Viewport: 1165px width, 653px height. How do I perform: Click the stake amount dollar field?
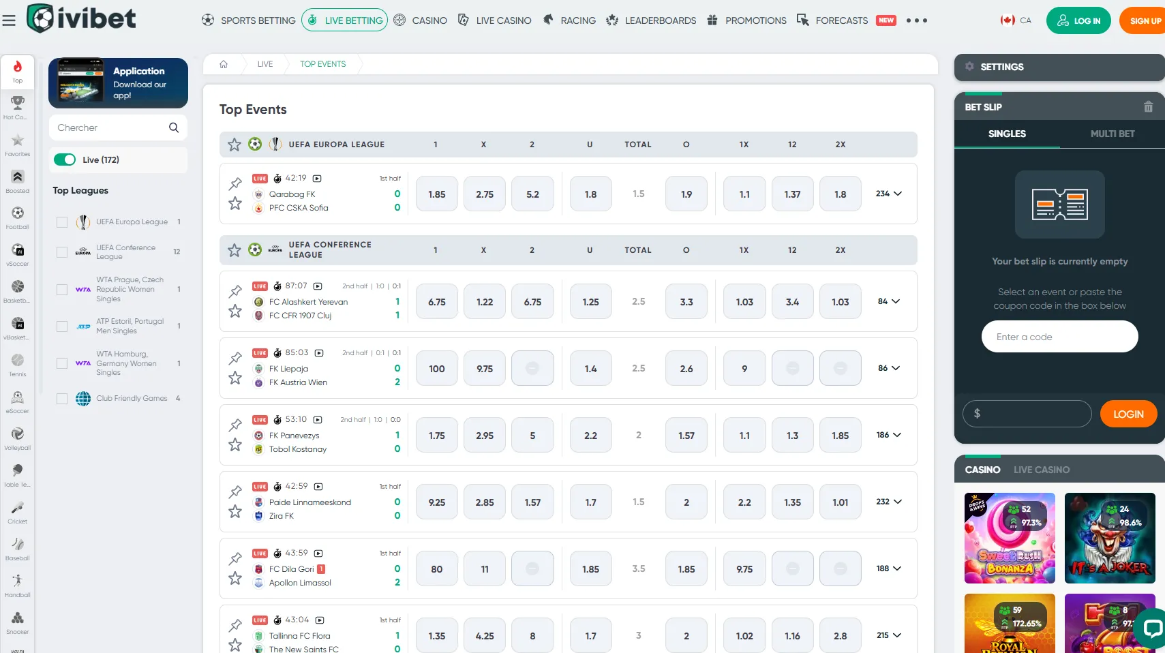[1027, 414]
